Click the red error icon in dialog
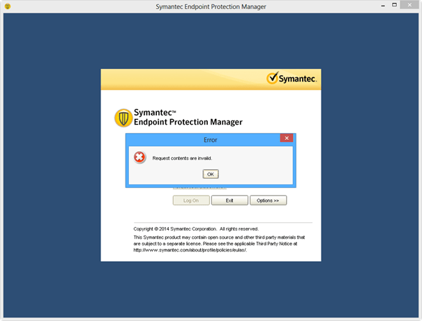 point(140,157)
